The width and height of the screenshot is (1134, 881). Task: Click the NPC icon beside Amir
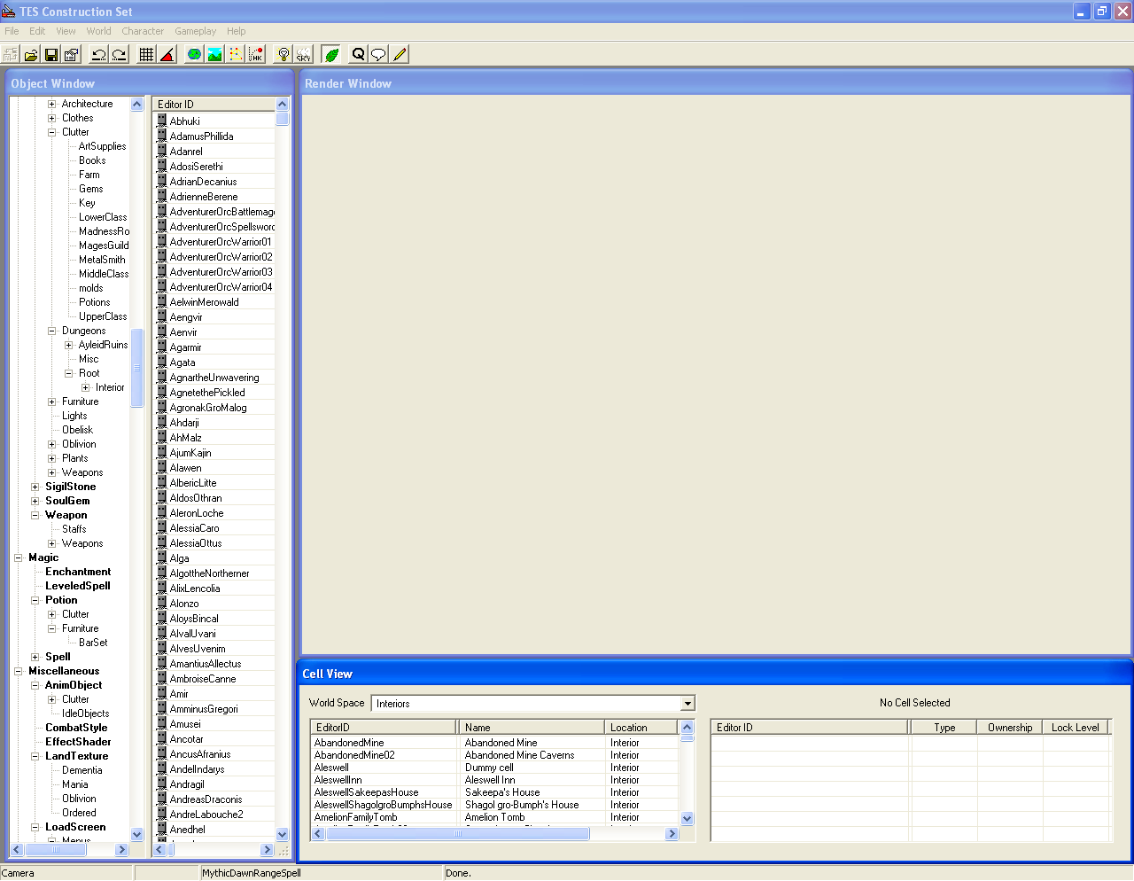(x=161, y=693)
